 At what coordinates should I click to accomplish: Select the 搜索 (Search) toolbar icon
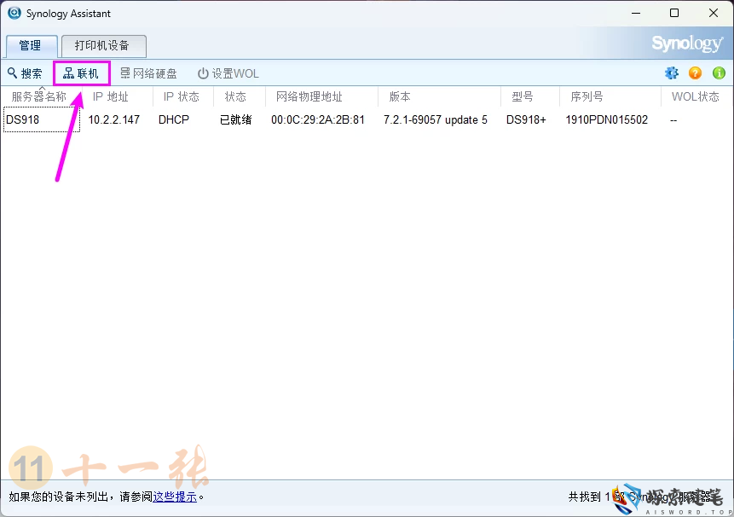click(x=25, y=73)
